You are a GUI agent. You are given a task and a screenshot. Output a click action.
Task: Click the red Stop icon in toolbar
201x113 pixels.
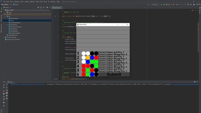[173, 4]
